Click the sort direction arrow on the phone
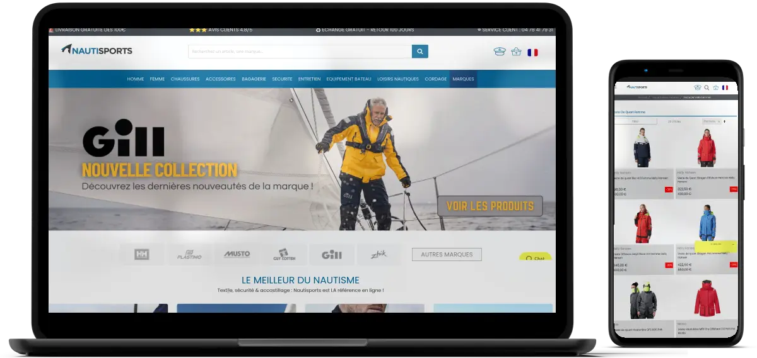This screenshot has width=757, height=358. 724,121
